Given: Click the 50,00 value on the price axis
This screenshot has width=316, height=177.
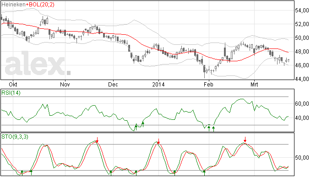Looking at the screenshot, I should click(302, 38).
